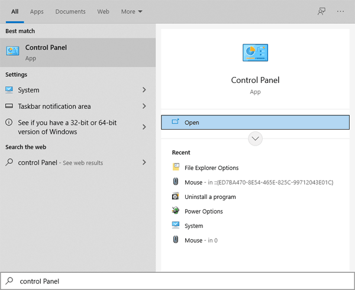
Task: Click the magnifier icon beside web result
Action: coord(9,162)
